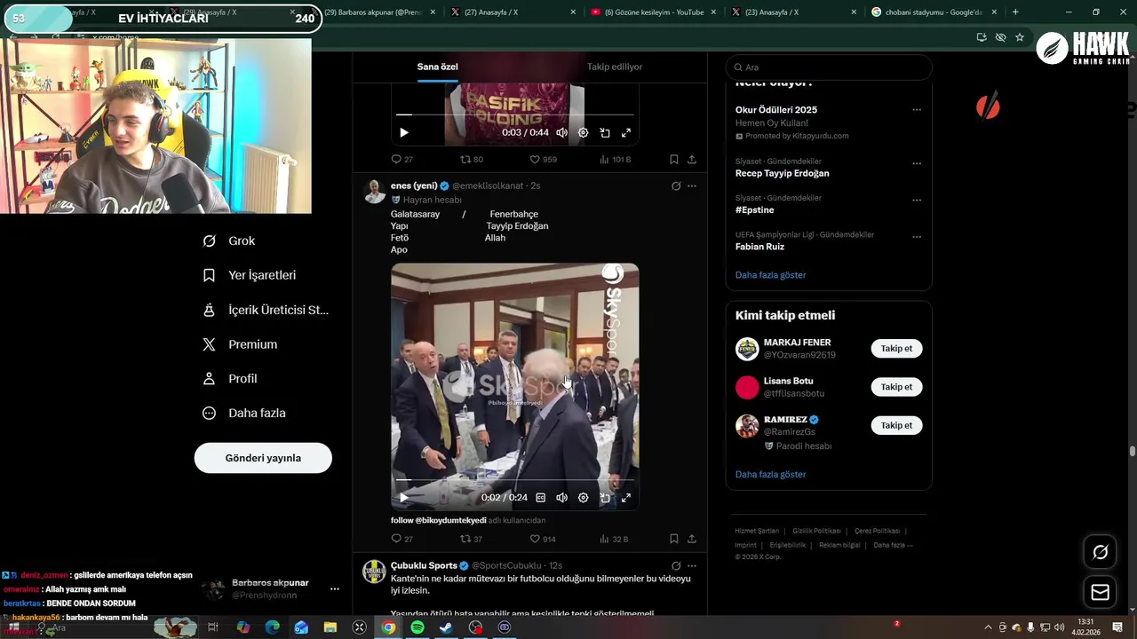Image resolution: width=1137 pixels, height=639 pixels.
Task: Play the 0:44 video
Action: pos(404,132)
